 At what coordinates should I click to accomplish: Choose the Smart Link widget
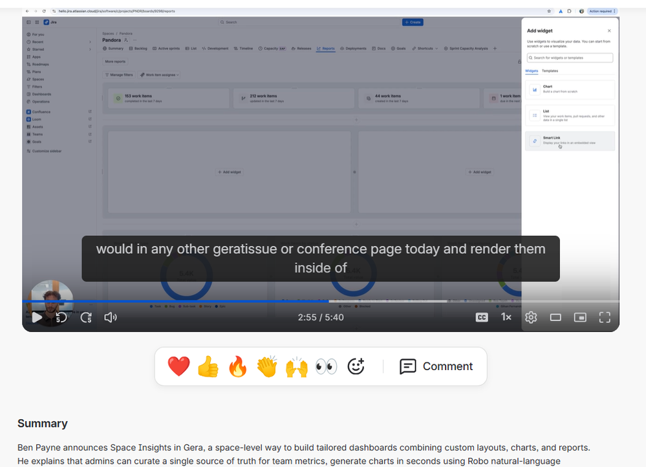570,141
